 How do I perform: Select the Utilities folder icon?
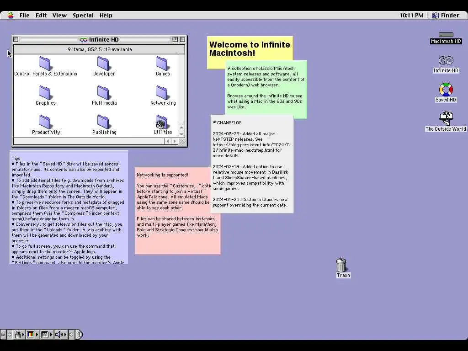click(x=162, y=122)
